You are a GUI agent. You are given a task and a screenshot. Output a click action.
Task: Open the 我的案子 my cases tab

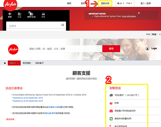click(x=39, y=63)
